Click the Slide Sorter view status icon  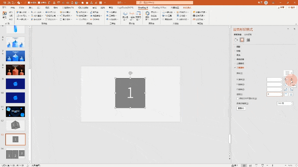click(250, 165)
